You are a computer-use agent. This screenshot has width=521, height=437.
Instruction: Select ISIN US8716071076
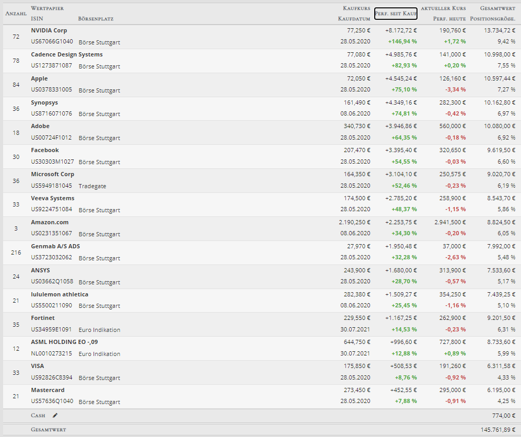point(52,113)
